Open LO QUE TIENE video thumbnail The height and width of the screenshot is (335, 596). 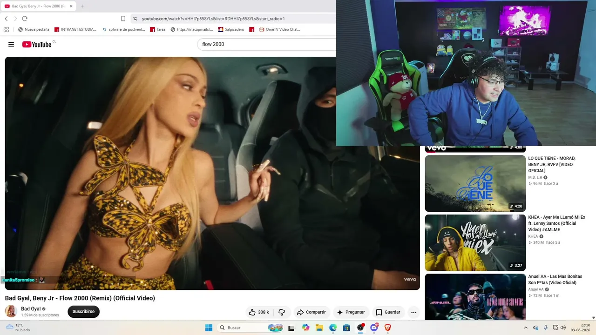coord(475,183)
